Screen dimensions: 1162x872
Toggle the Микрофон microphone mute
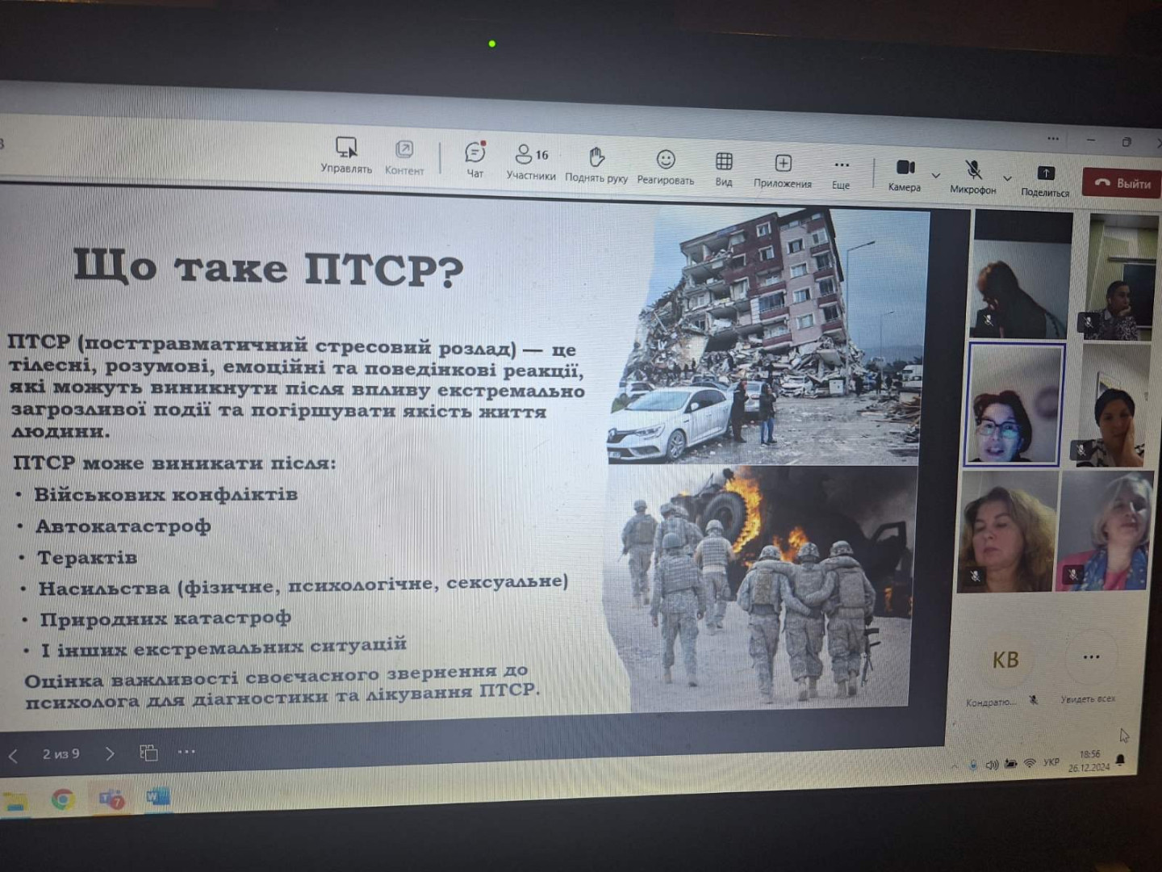pyautogui.click(x=973, y=178)
